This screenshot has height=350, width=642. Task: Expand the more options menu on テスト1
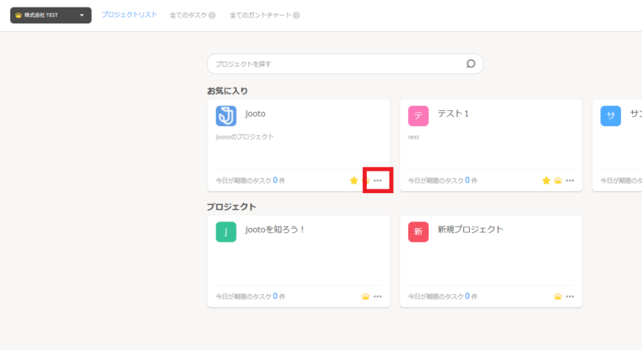click(x=570, y=180)
